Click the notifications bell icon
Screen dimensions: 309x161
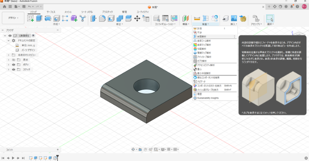pyautogui.click(x=292, y=7)
